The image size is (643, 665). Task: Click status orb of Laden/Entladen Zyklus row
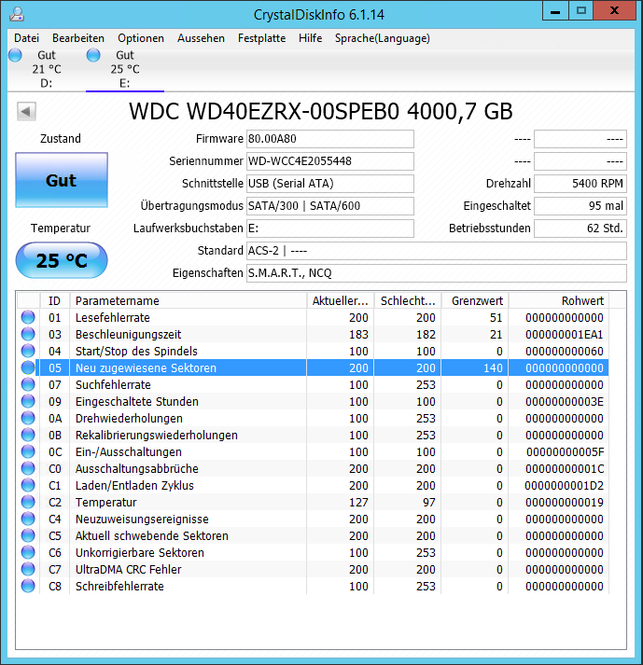(x=28, y=485)
